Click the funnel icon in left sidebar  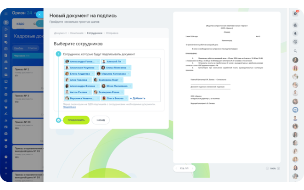tap(6, 88)
